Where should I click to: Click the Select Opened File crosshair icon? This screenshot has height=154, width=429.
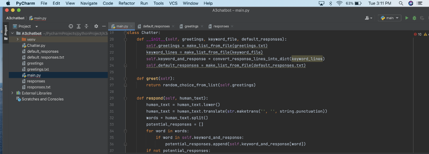(x=70, y=26)
